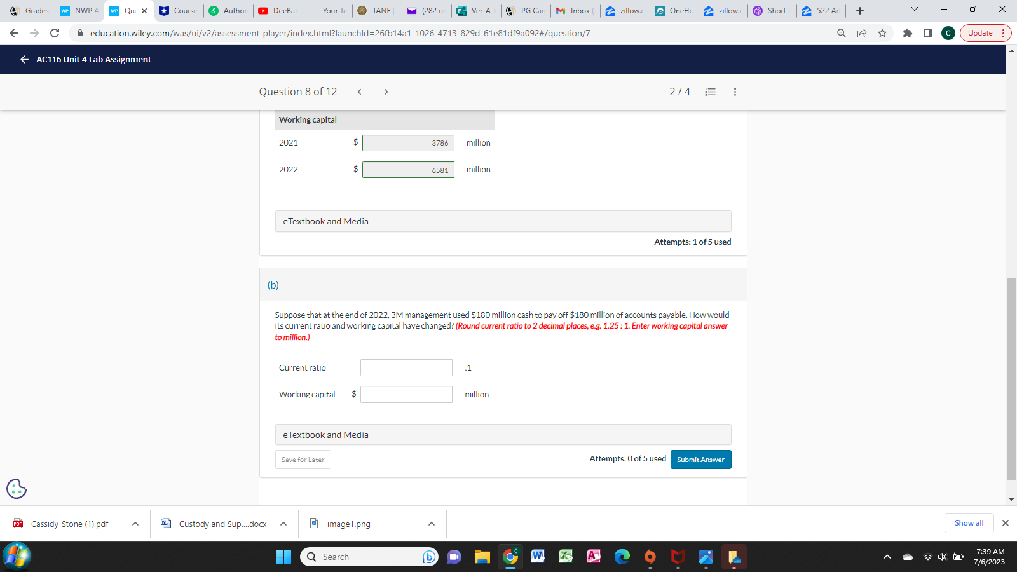Expand options for Custody and Sup....docx download
Screen dimensions: 1017x572
pos(283,523)
